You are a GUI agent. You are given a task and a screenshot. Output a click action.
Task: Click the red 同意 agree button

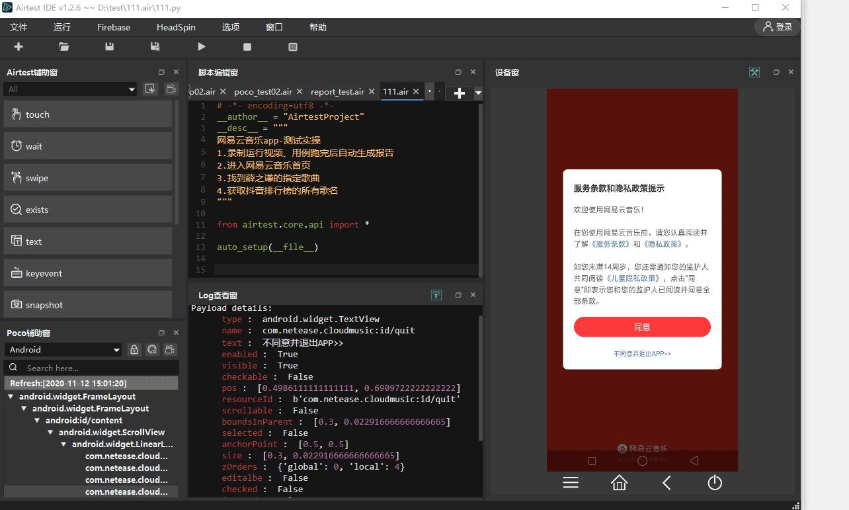click(641, 327)
